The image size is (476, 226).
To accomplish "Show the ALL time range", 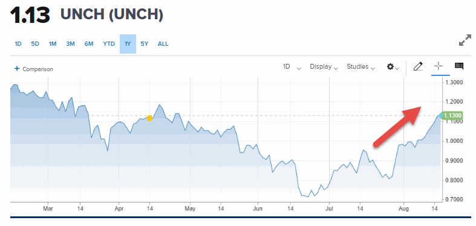I will click(163, 44).
